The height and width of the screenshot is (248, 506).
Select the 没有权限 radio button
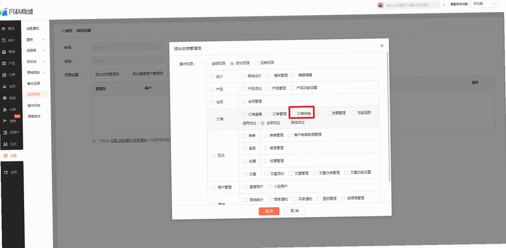257,63
